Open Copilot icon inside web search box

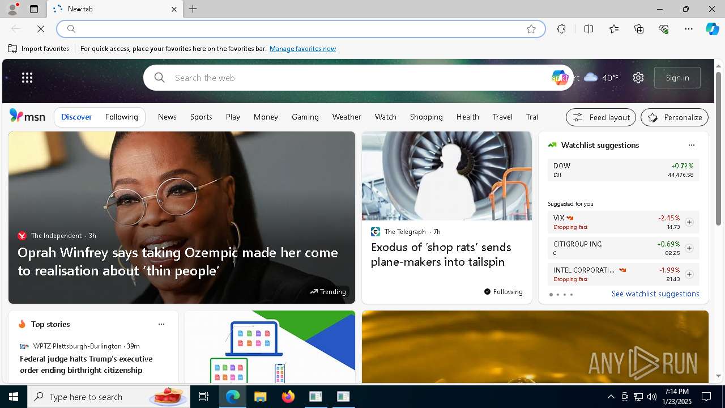point(559,78)
